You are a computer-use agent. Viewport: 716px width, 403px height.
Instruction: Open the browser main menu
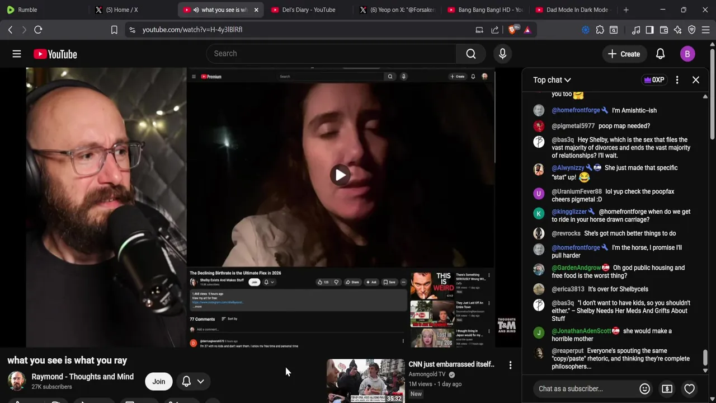click(x=706, y=30)
